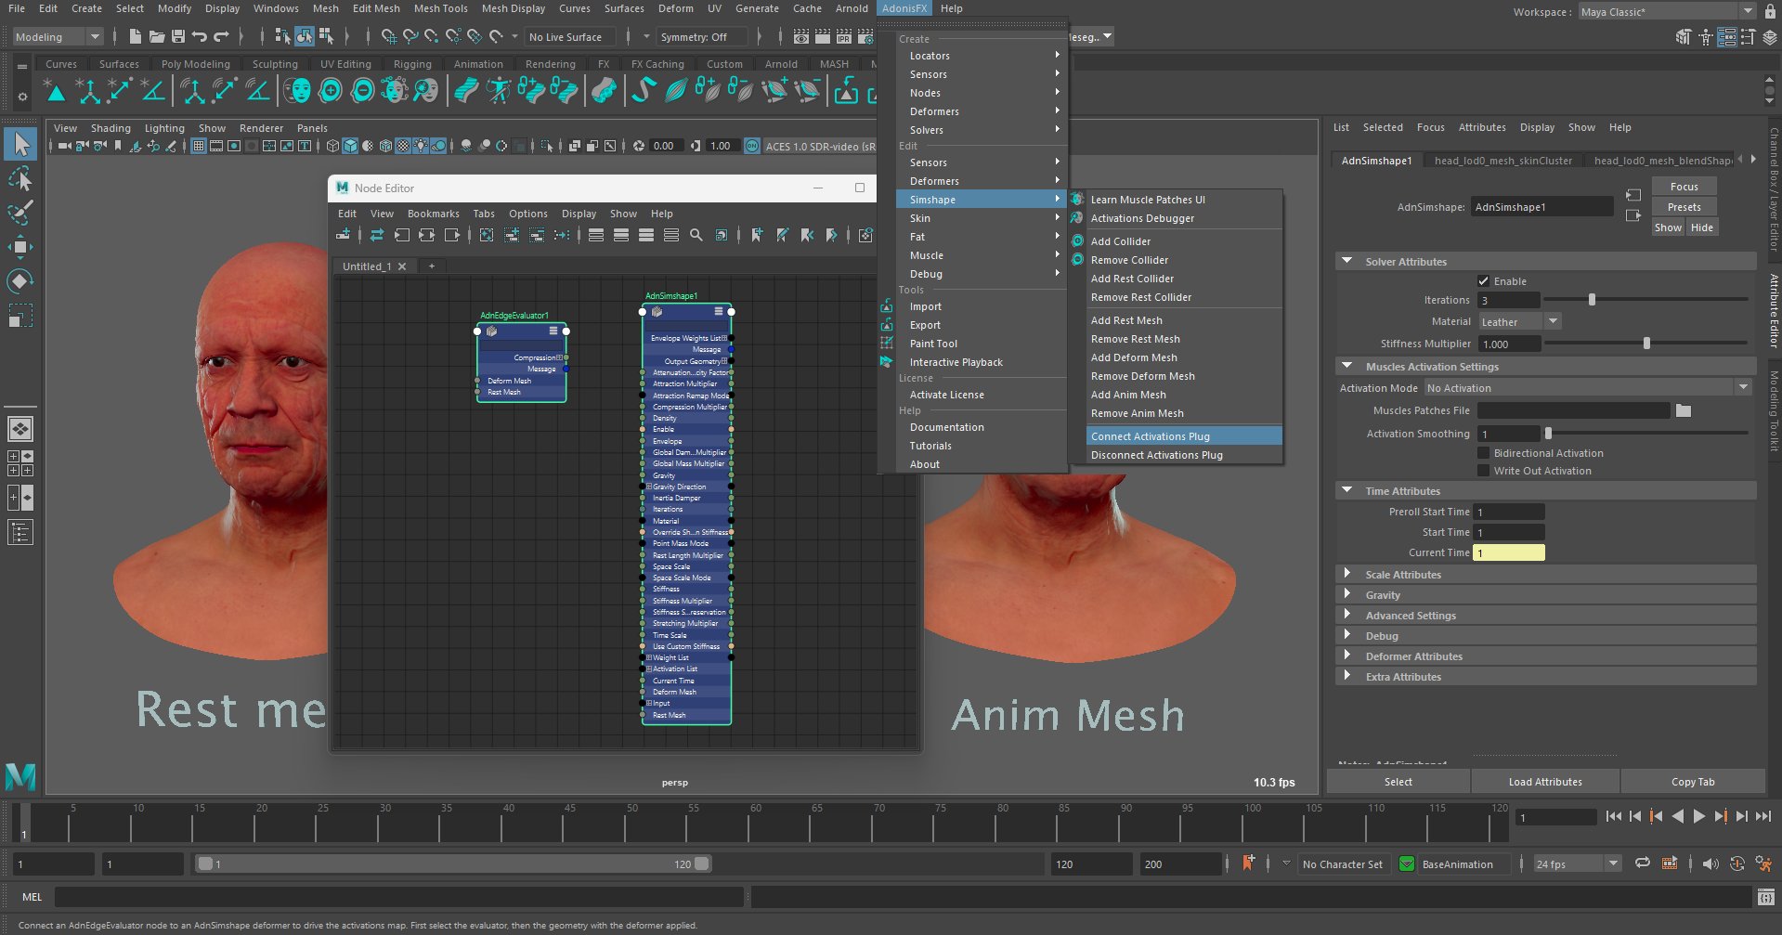Toggle the Enable checkbox in Solver Attributes
The width and height of the screenshot is (1782, 935).
pos(1483,281)
